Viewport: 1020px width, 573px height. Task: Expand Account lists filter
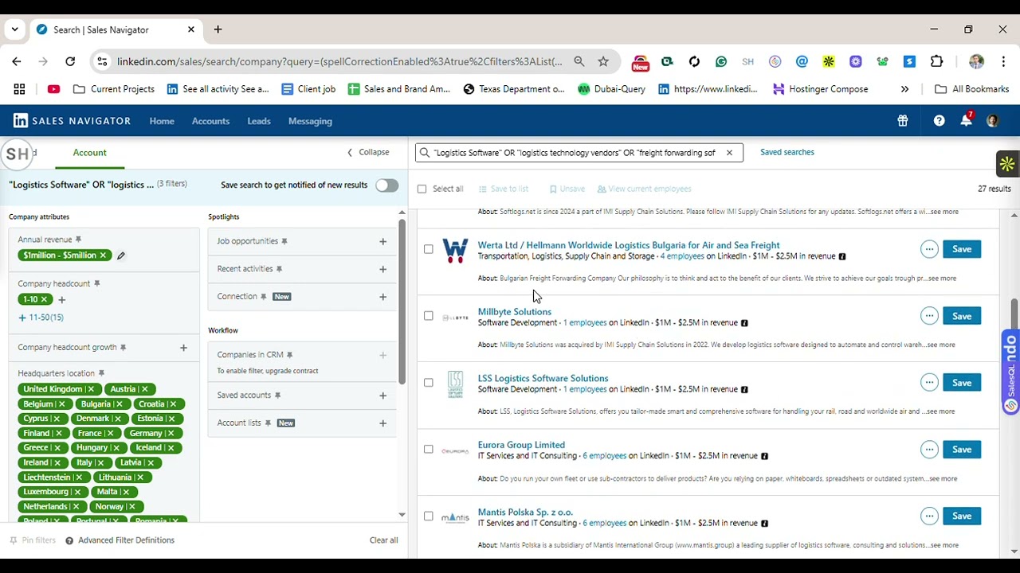coord(382,423)
